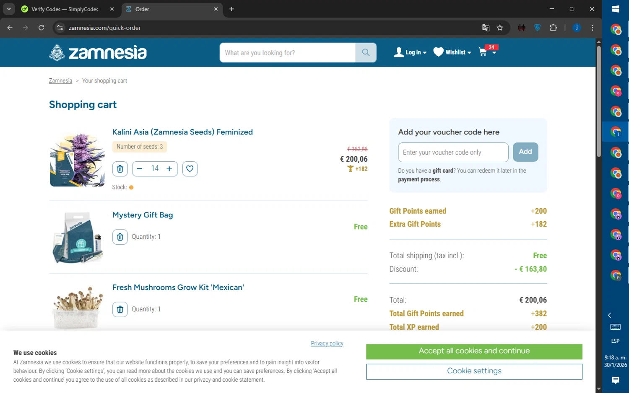Open Windows notification center icon

coord(615,380)
